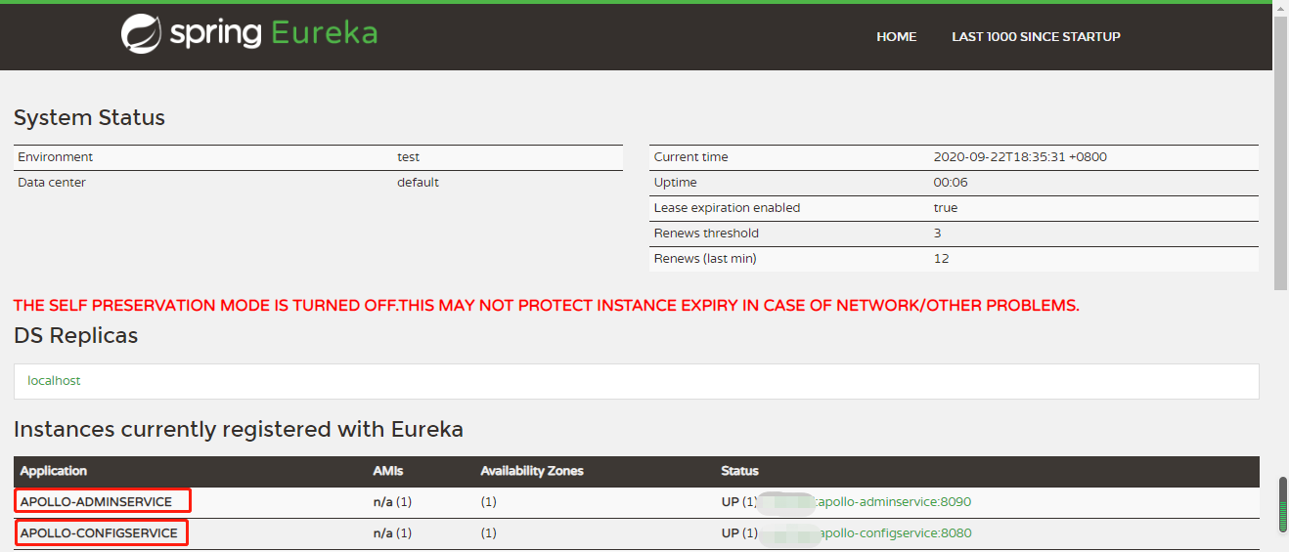
Task: Select the Current time value 2020-09-22T18:35:31
Action: point(1020,157)
